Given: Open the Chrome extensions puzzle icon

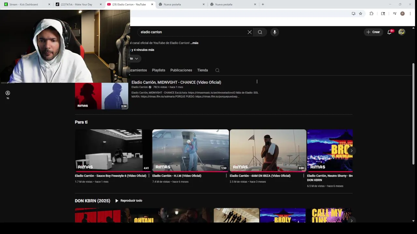Looking at the screenshot, I should (371, 14).
